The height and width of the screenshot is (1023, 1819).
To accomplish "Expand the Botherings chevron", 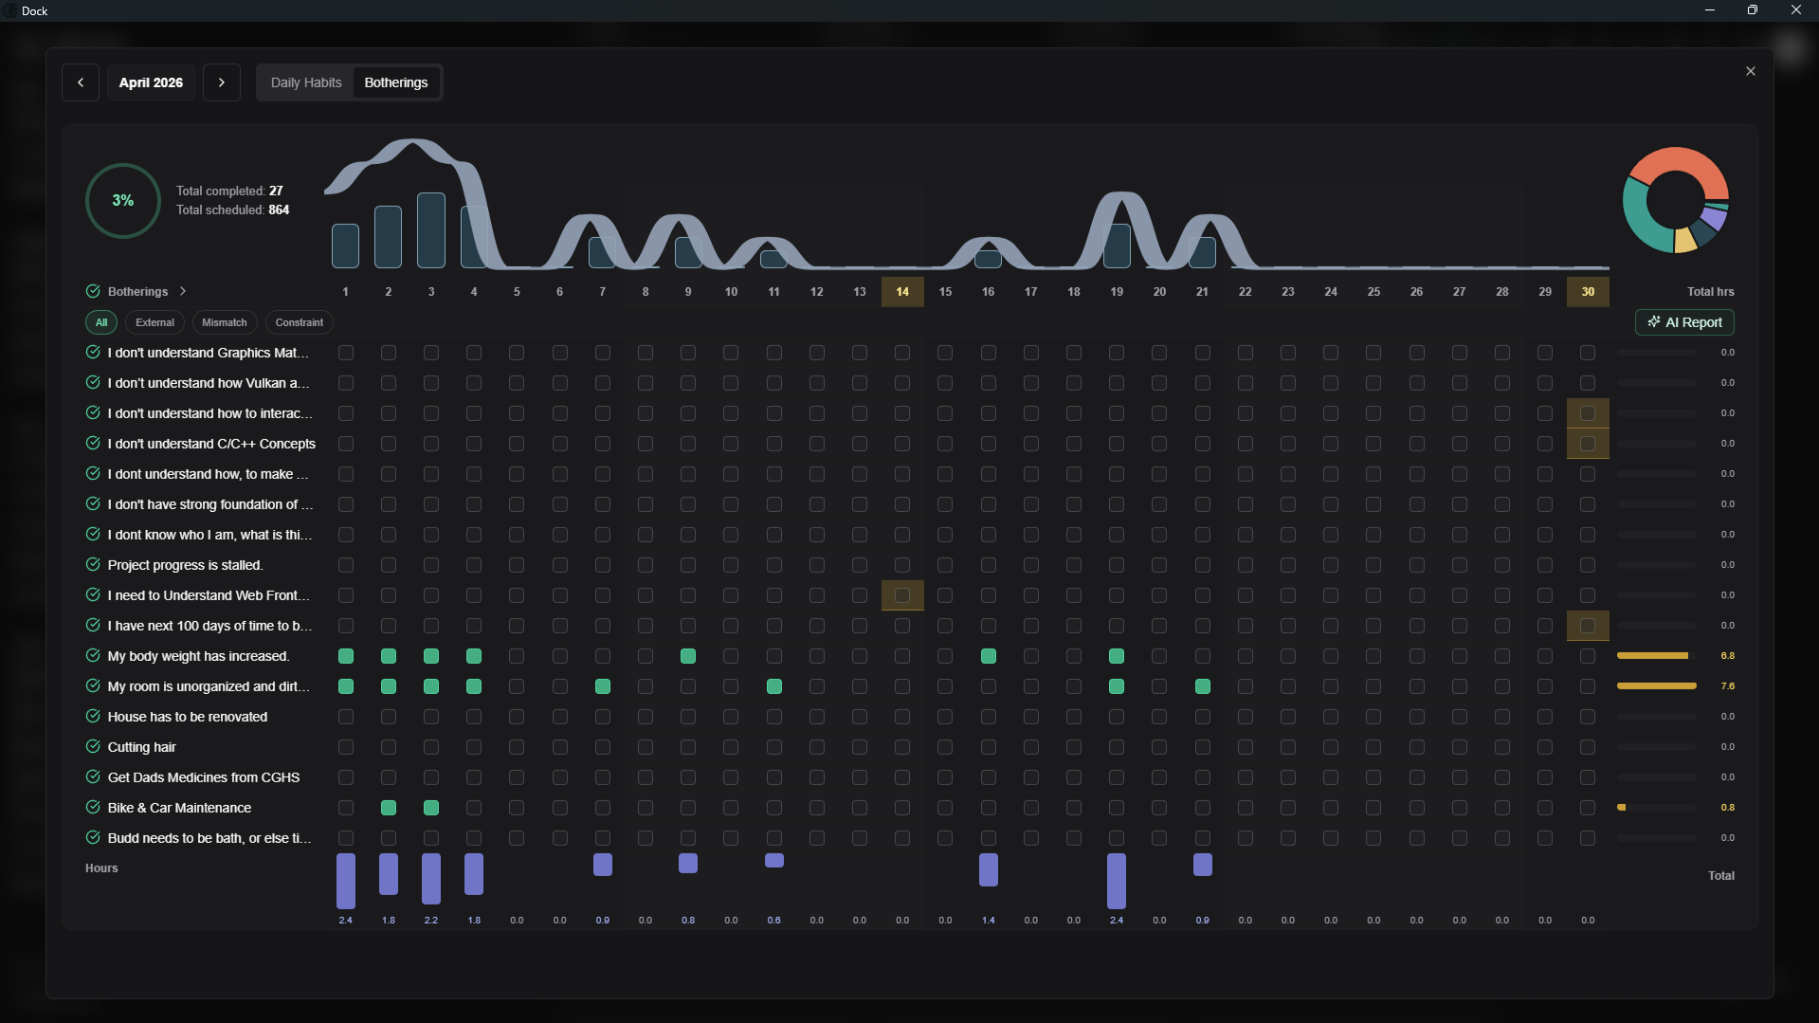I will (183, 291).
